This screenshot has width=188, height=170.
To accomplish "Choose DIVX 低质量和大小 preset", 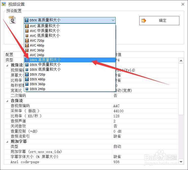I will coord(70,70).
